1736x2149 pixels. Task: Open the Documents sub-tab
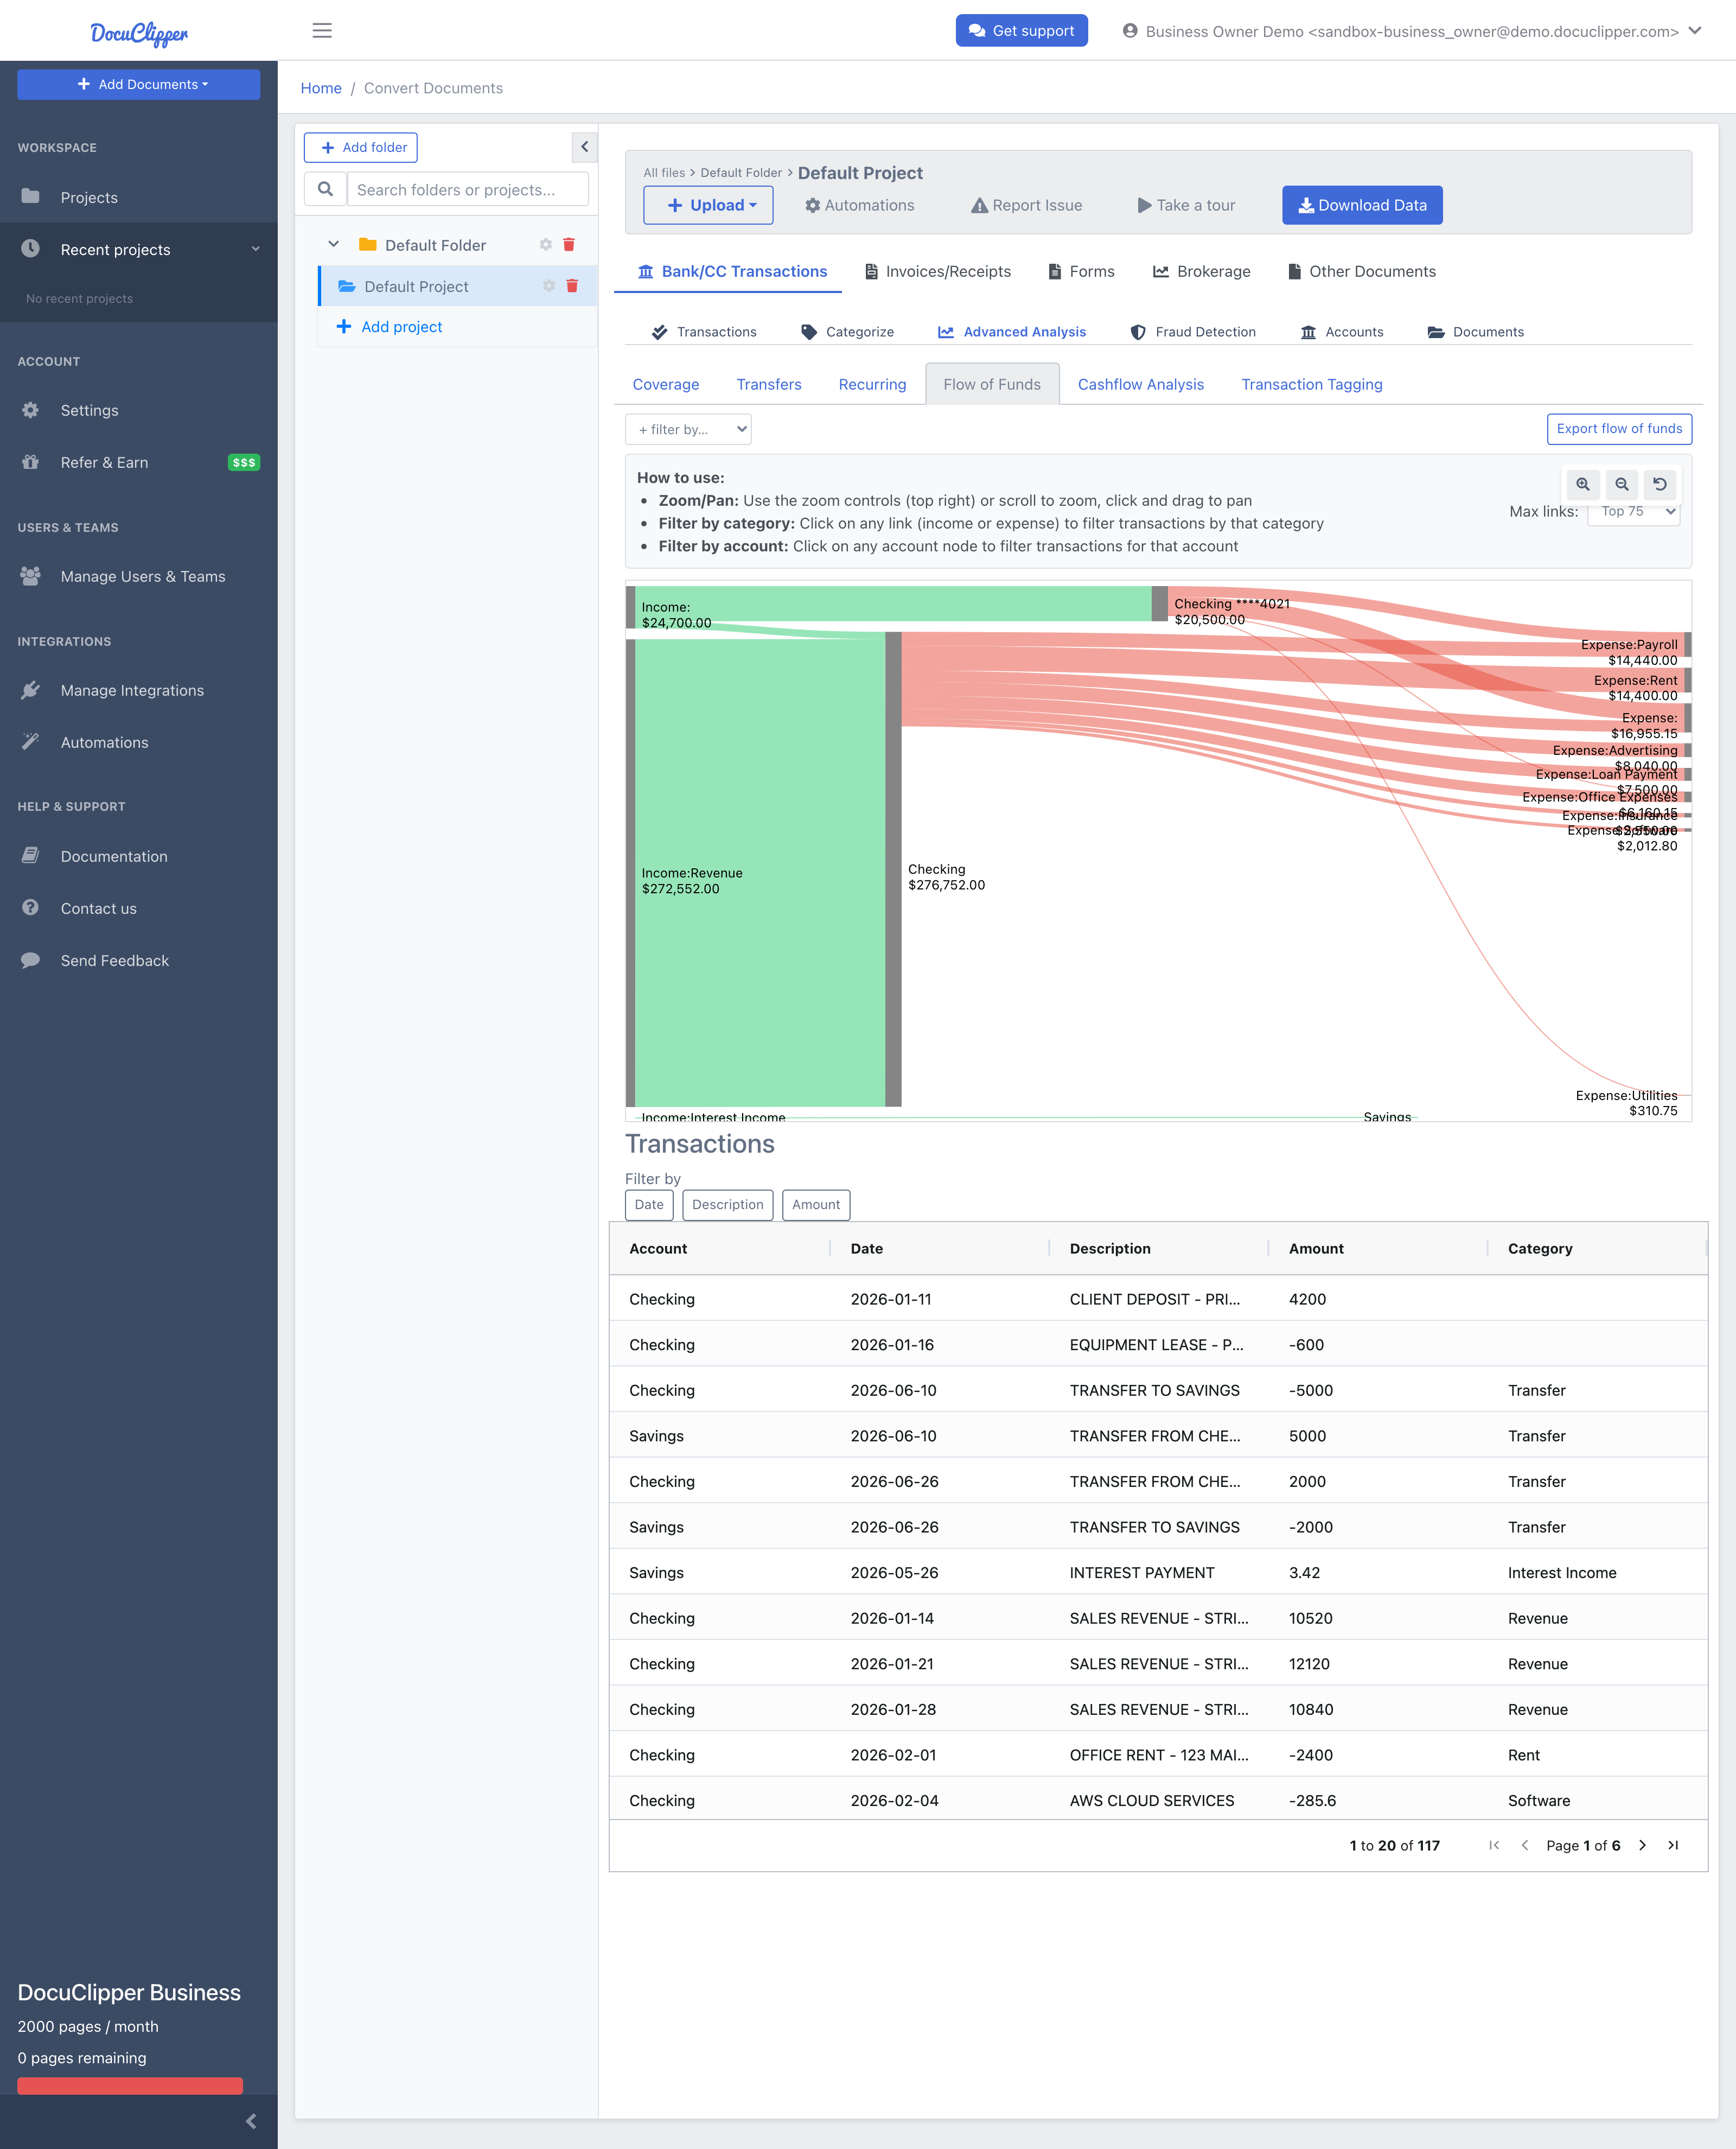coord(1476,332)
